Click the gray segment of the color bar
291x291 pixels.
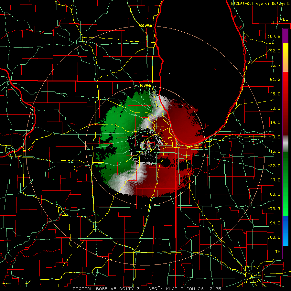[x=286, y=144]
